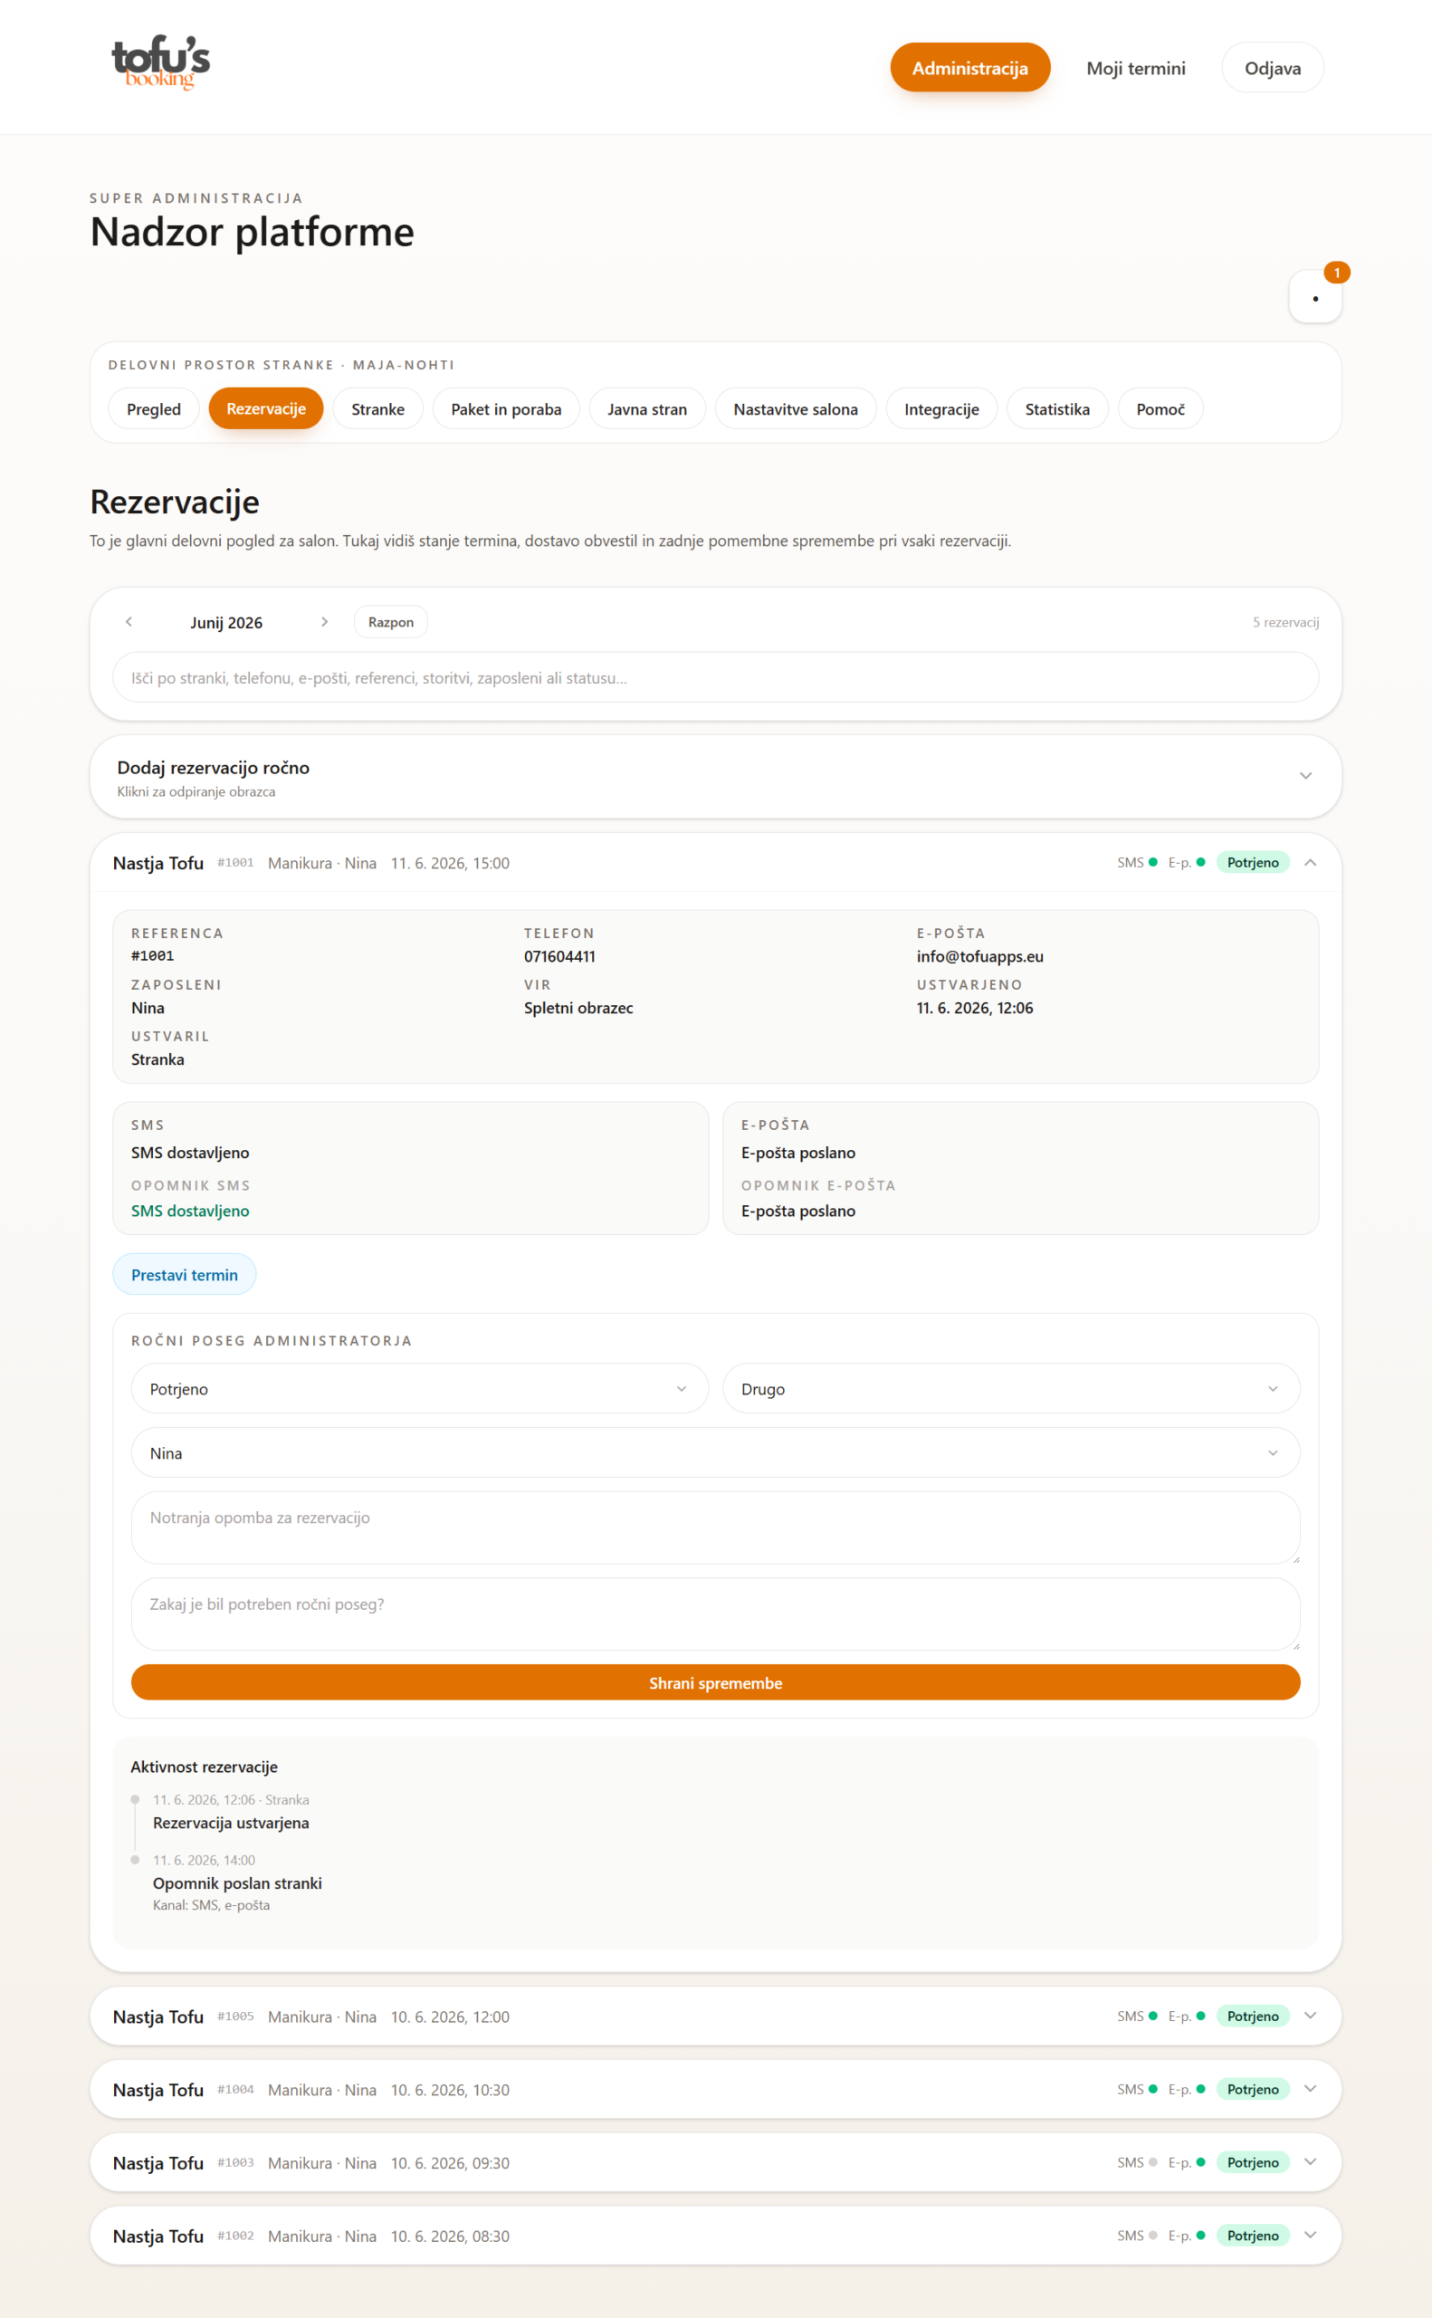Click Potrjeno badge on reservation #1003

coord(1252,2161)
